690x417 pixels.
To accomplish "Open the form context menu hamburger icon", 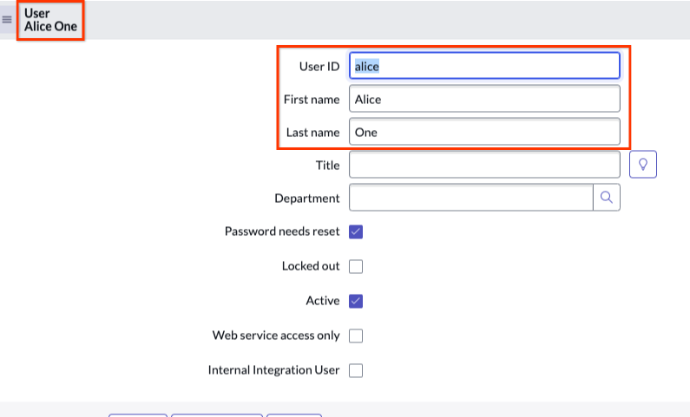I will (7, 19).
